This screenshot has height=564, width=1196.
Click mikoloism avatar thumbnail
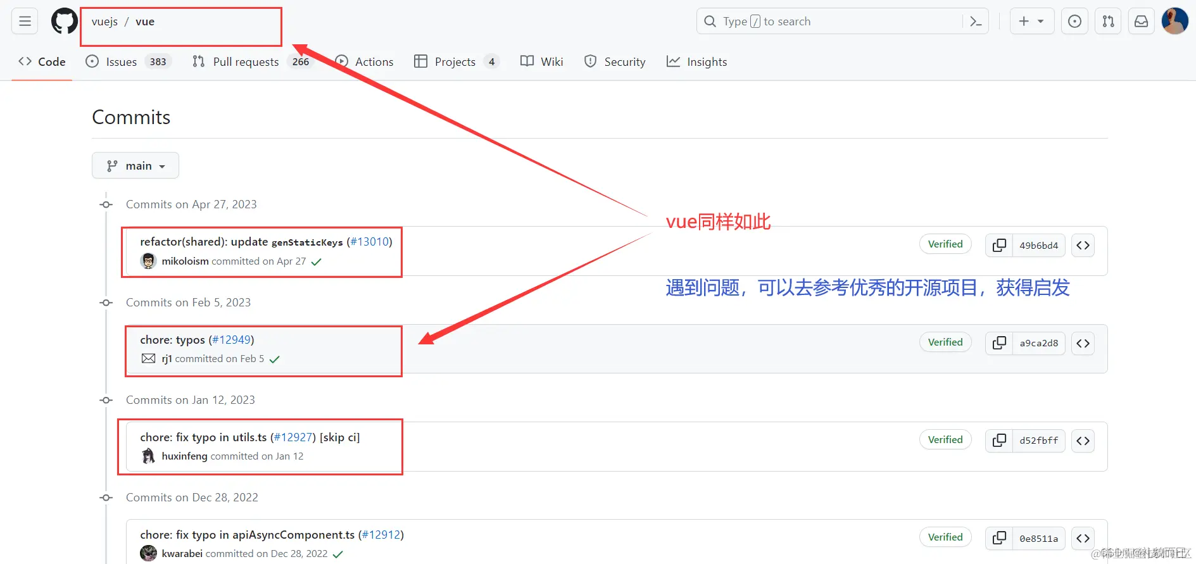point(148,261)
